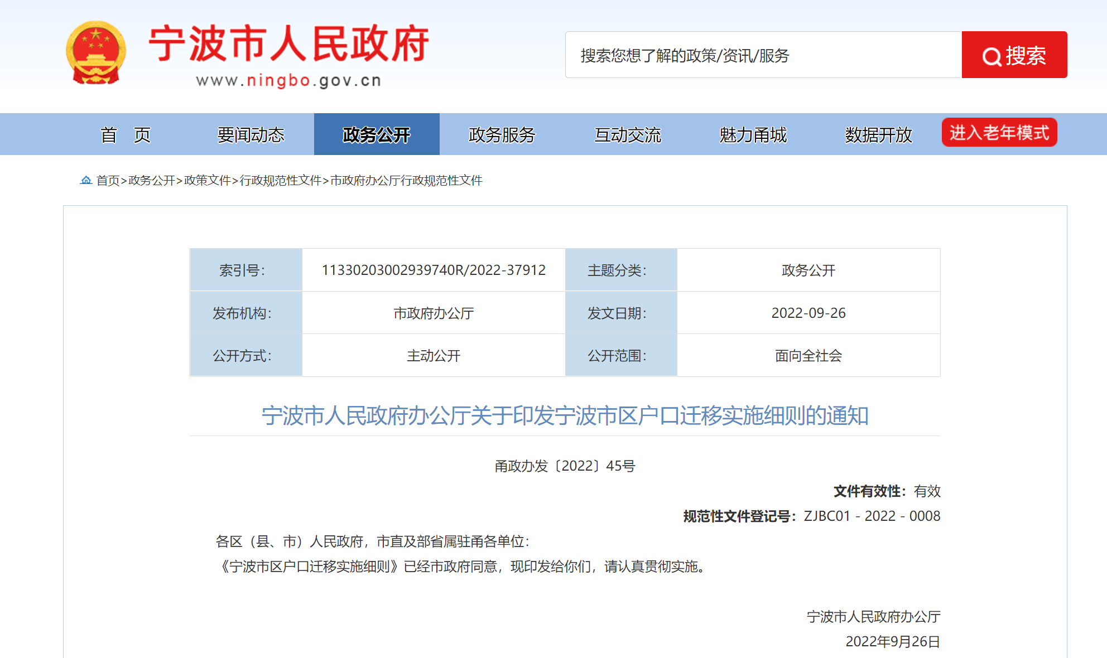Click the 进入老年模式 button

click(999, 133)
